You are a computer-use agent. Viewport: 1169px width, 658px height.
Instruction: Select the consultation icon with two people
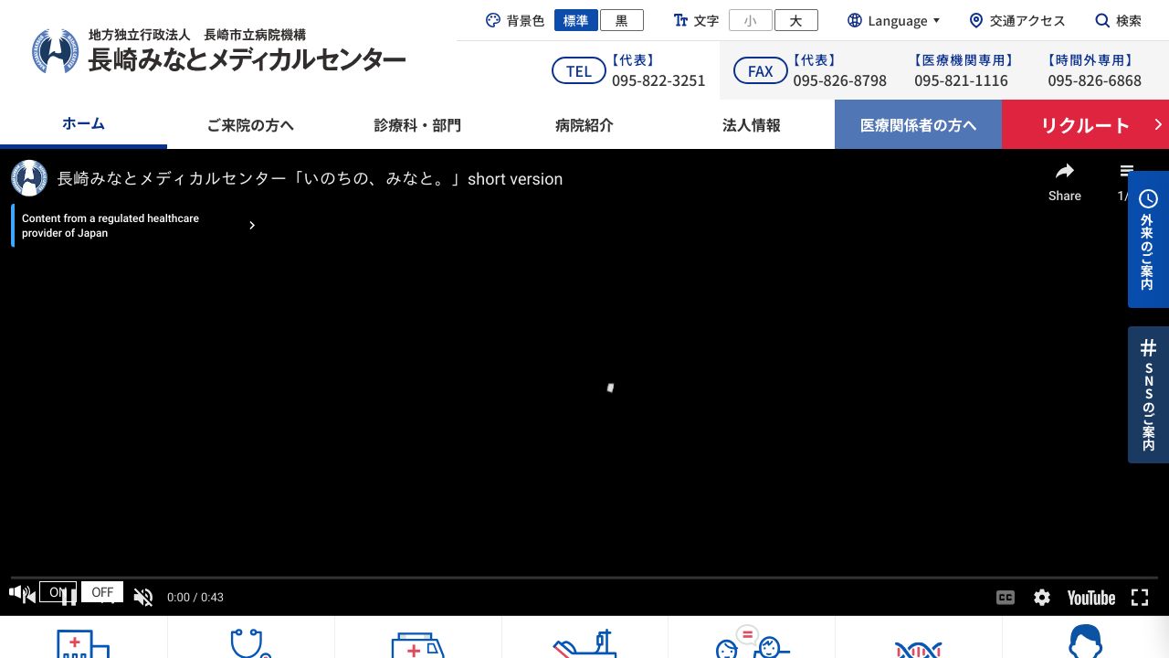tap(752, 644)
